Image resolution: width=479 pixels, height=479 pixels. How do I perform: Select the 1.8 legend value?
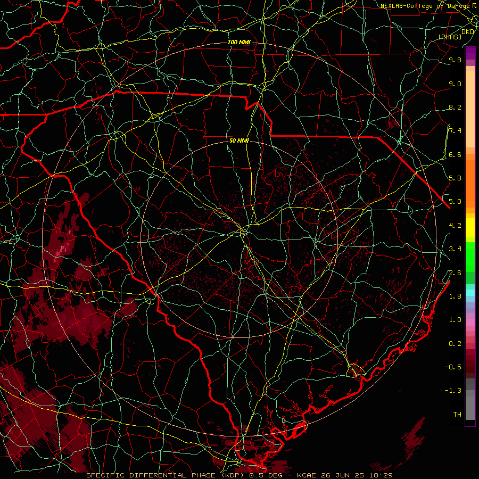tap(455, 296)
